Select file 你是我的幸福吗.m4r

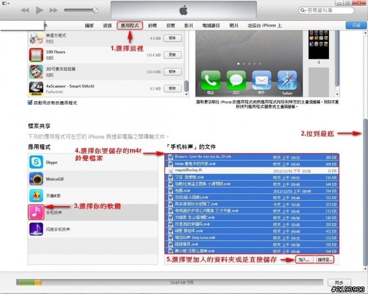click(x=252, y=224)
